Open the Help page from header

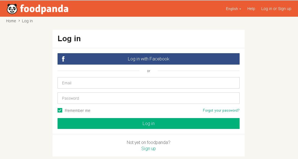click(x=251, y=9)
